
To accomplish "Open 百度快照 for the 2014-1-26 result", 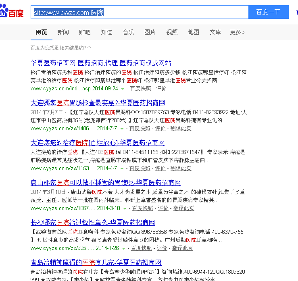I will (142, 248).
